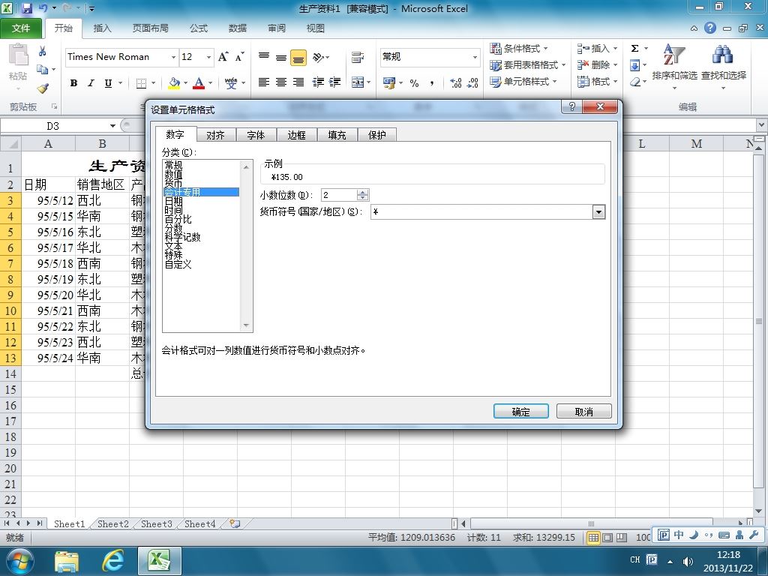The width and height of the screenshot is (768, 576).
Task: Click the category list scroll down arrow
Action: [x=246, y=325]
